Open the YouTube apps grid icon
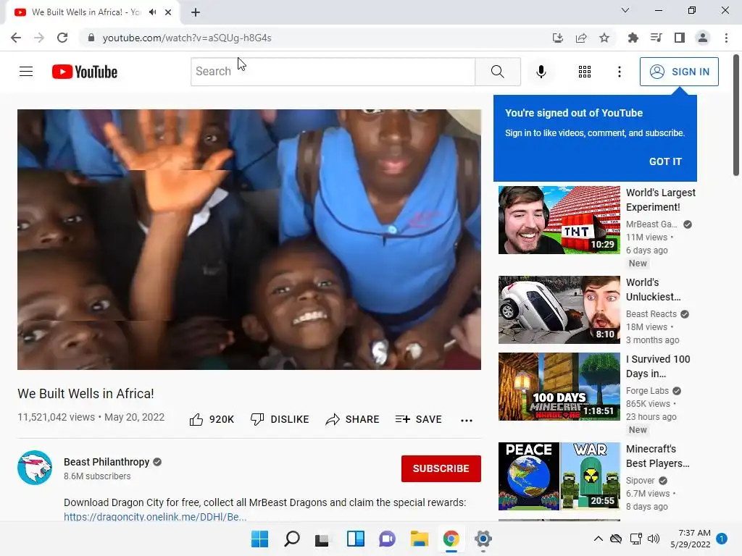Viewport: 742px width, 556px height. (x=585, y=72)
